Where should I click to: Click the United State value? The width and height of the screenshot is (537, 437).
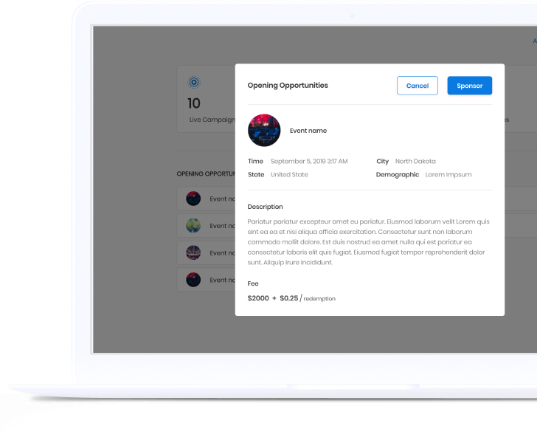click(x=289, y=174)
